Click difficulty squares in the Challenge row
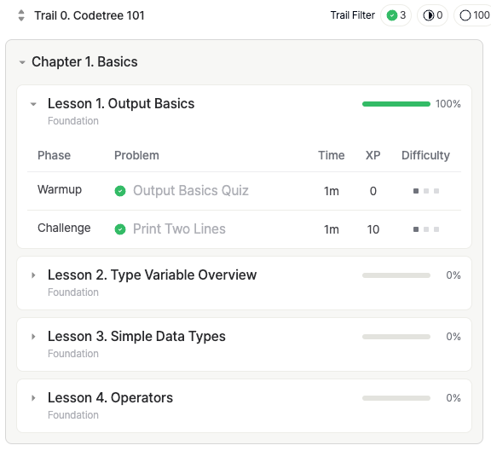 click(x=426, y=229)
